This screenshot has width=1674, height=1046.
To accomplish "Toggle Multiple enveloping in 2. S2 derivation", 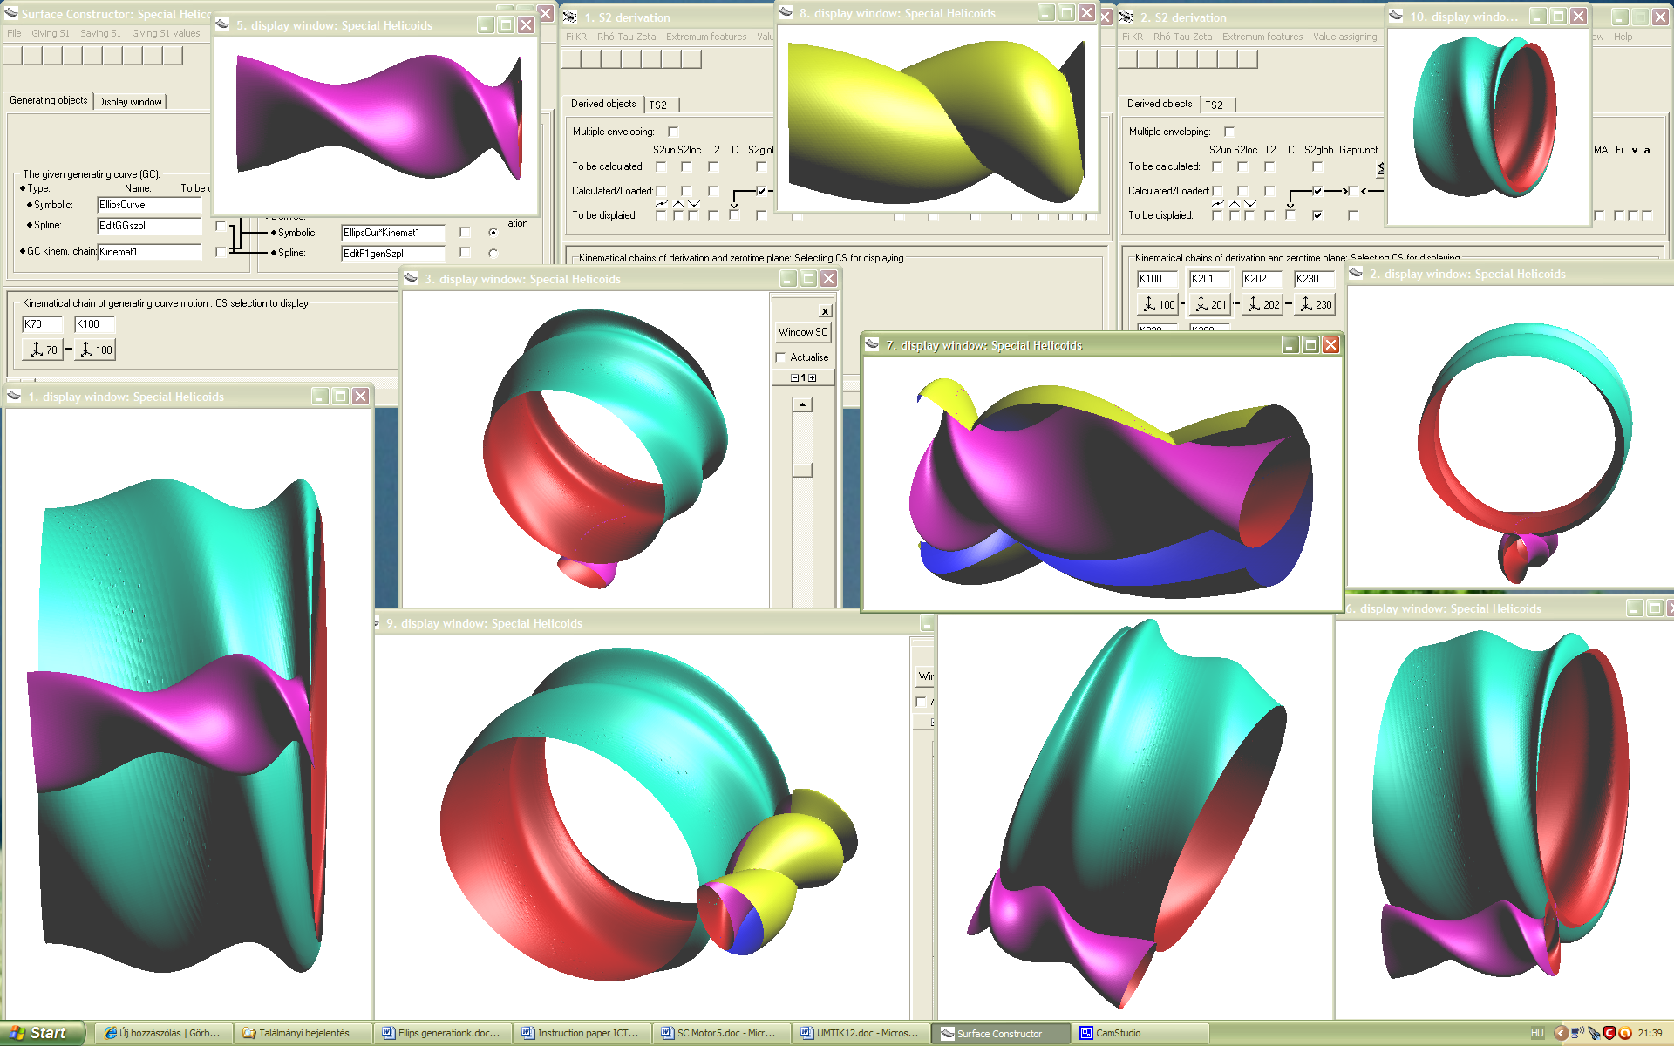I will 1229,132.
